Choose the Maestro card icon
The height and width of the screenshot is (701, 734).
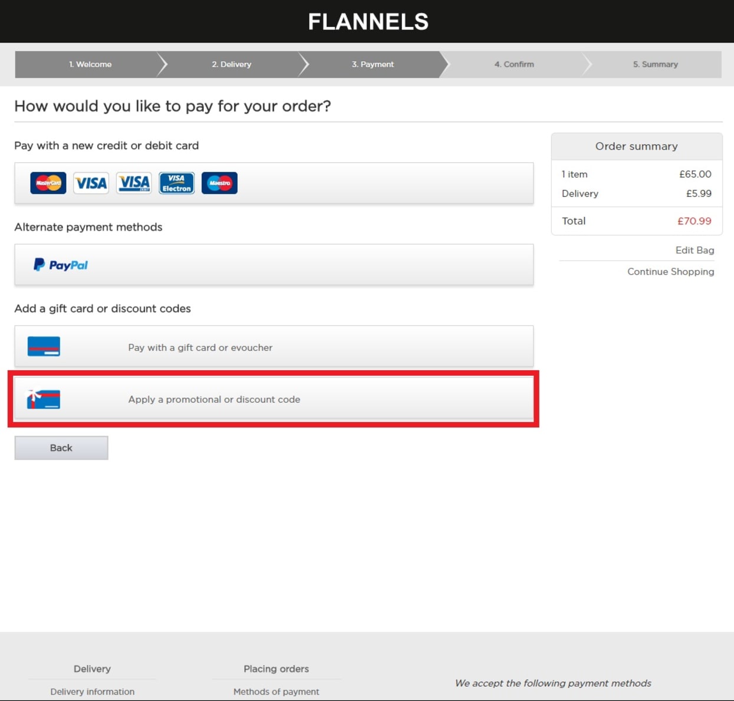[219, 183]
